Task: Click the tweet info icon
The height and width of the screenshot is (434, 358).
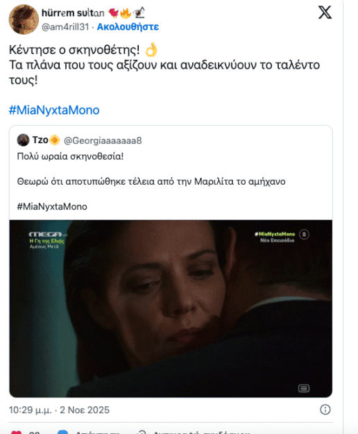Action: 325,410
